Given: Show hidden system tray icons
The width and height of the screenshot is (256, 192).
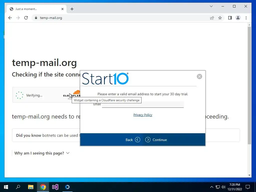Looking at the screenshot, I should pos(211,187).
